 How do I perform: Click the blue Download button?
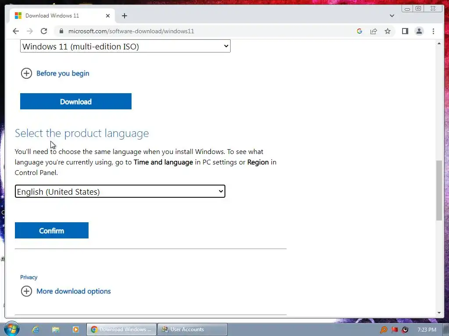pyautogui.click(x=75, y=101)
